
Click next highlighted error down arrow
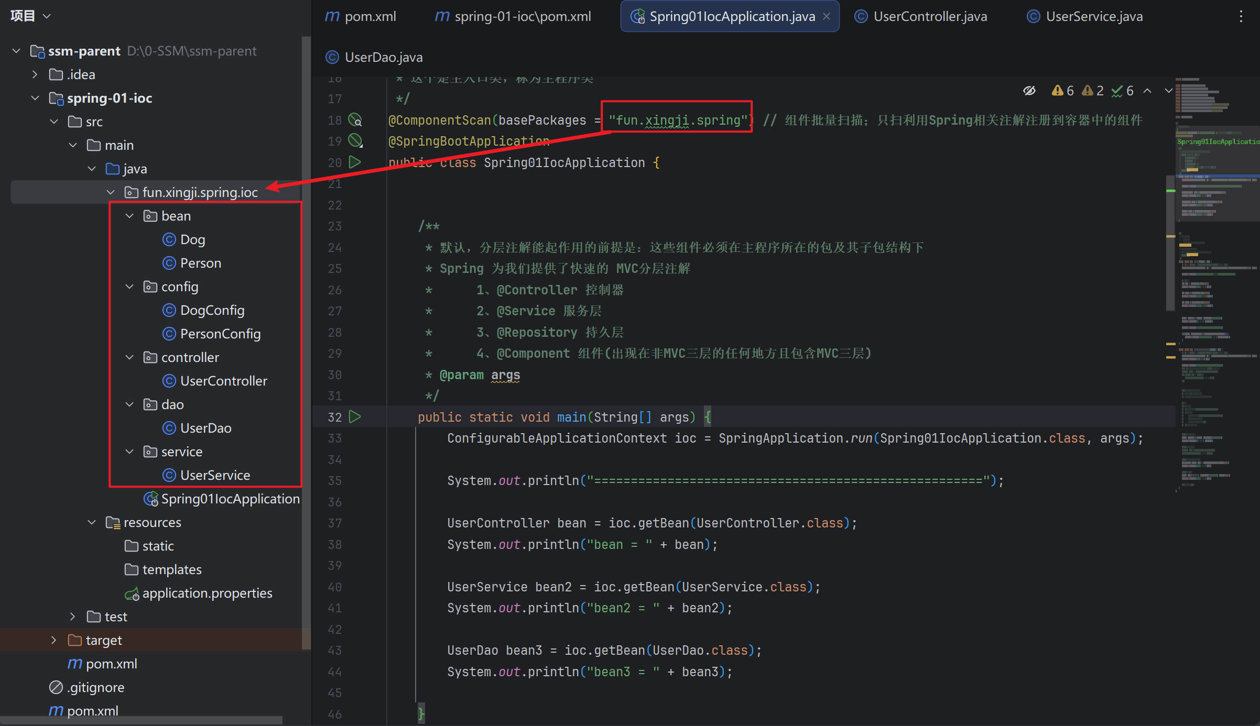click(1168, 91)
